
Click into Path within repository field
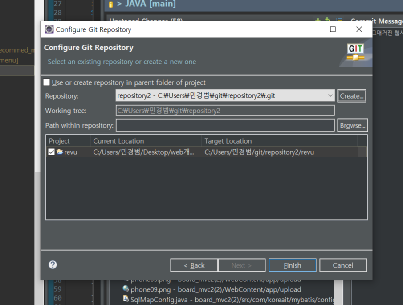225,125
